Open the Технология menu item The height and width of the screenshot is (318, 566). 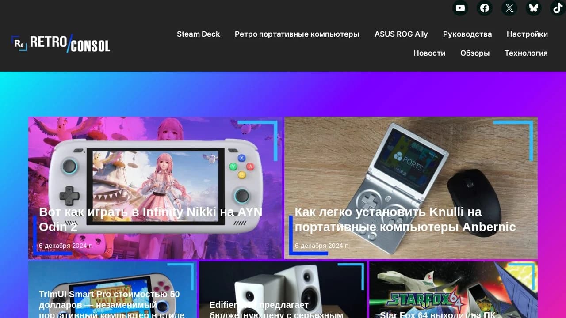(x=526, y=53)
